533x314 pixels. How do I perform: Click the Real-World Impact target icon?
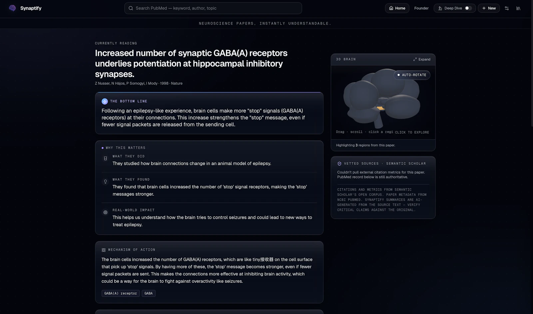tap(105, 212)
